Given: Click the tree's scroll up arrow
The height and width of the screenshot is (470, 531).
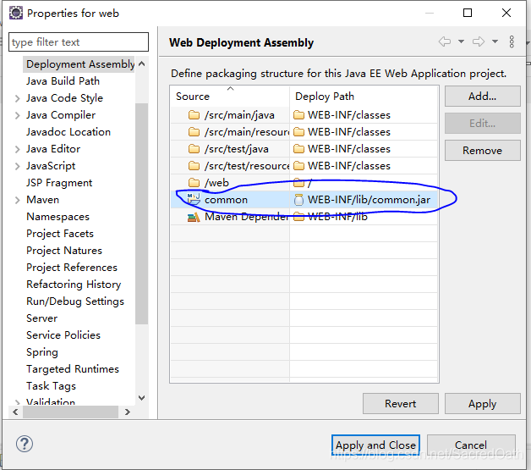Looking at the screenshot, I should click(x=141, y=64).
